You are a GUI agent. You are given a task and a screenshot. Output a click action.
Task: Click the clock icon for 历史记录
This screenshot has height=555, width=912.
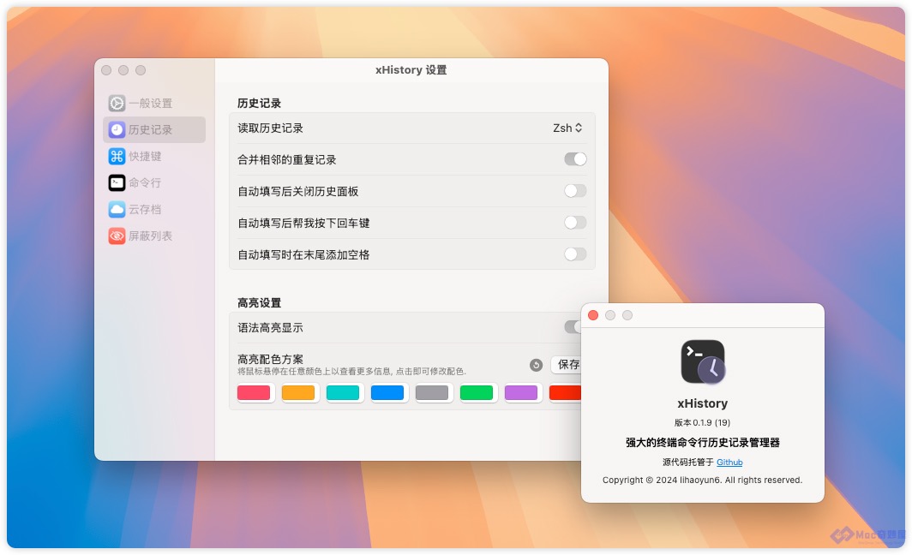(117, 129)
